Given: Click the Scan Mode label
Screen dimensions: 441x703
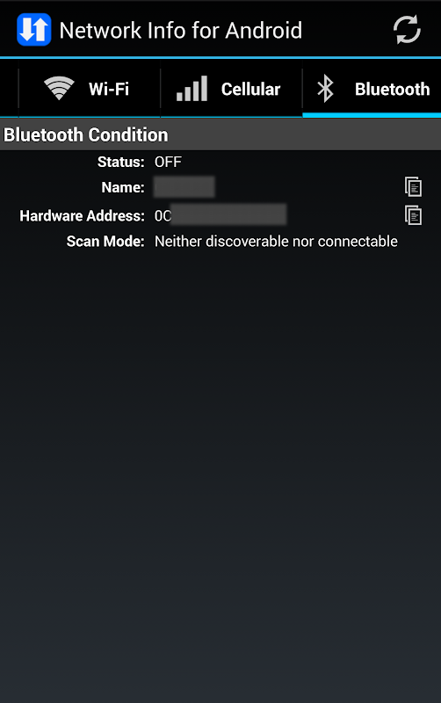Looking at the screenshot, I should coord(105,241).
